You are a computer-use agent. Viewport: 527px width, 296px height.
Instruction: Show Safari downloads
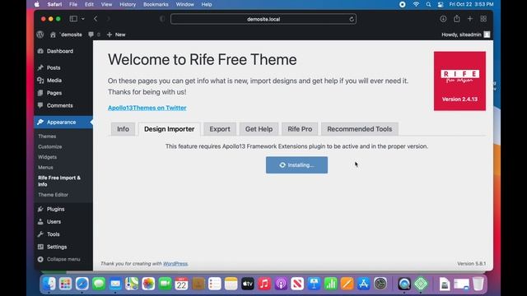pyautogui.click(x=443, y=19)
